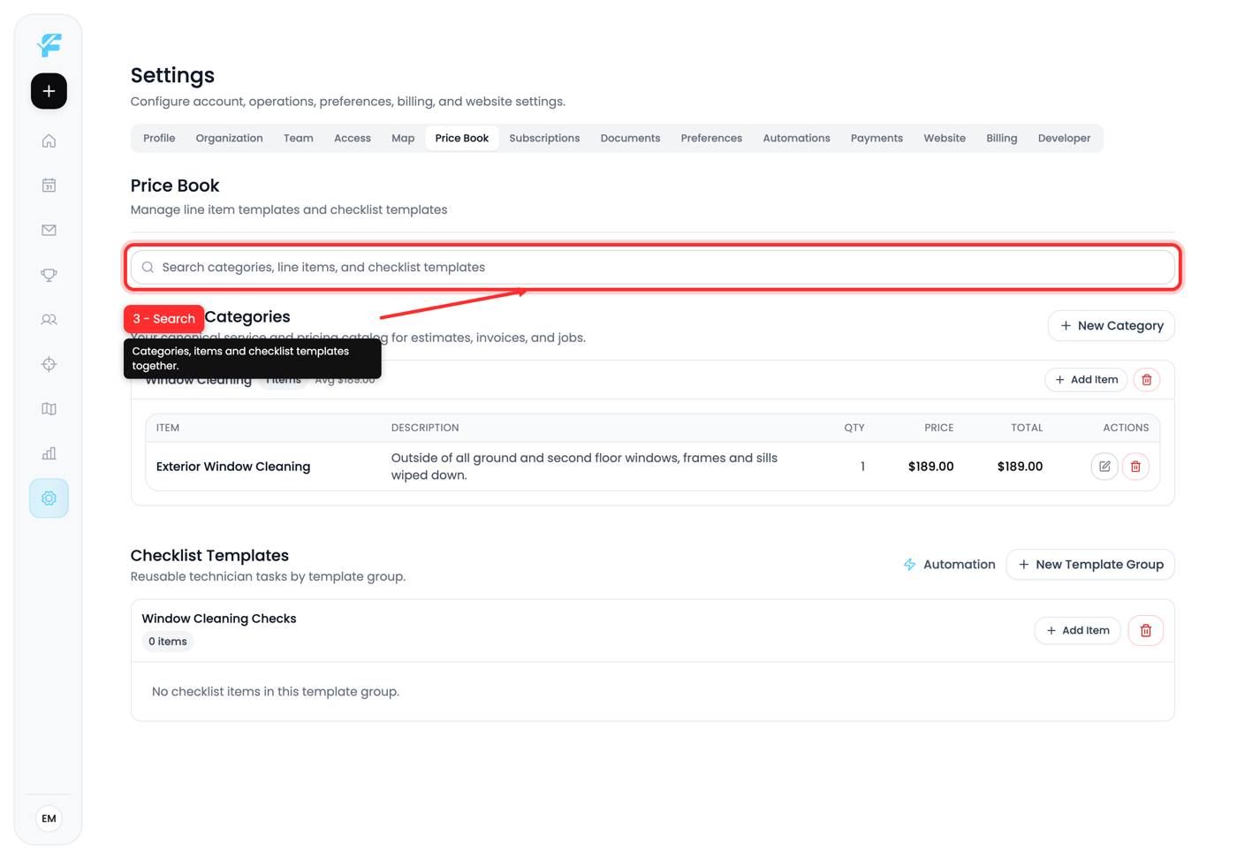Go to the home icon in sidebar

click(x=49, y=141)
